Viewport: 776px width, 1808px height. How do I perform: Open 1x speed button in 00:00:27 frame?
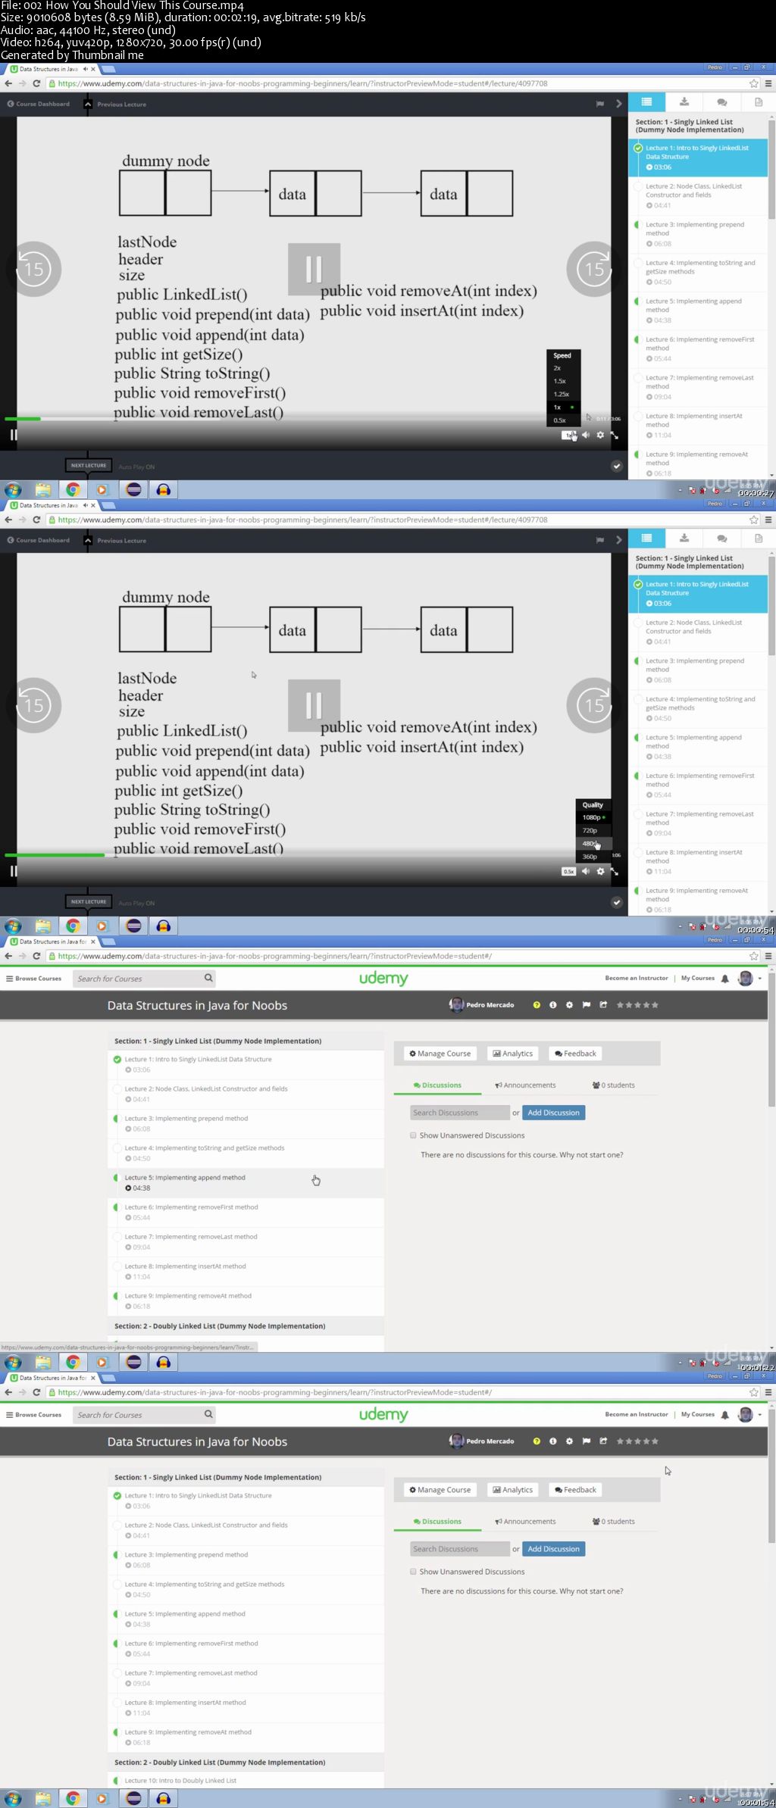[568, 435]
